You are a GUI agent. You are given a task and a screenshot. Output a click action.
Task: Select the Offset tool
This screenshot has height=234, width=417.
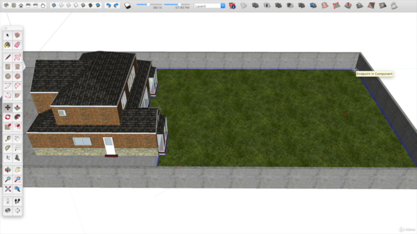18,127
